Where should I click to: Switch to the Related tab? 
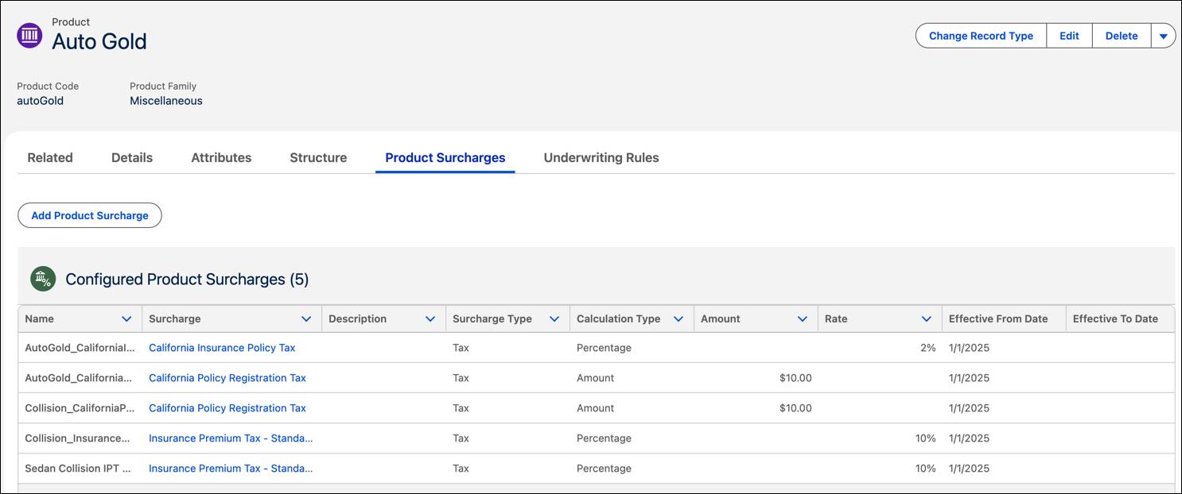[50, 157]
